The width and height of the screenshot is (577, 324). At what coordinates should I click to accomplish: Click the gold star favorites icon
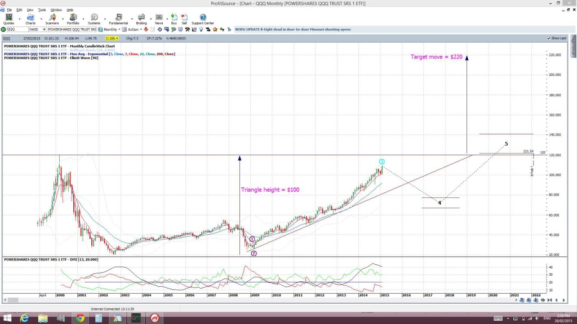click(x=215, y=29)
